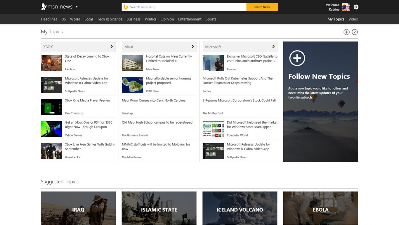The width and height of the screenshot is (399, 225).
Task: Click inside the Search with Bing field
Action: (x=184, y=7)
